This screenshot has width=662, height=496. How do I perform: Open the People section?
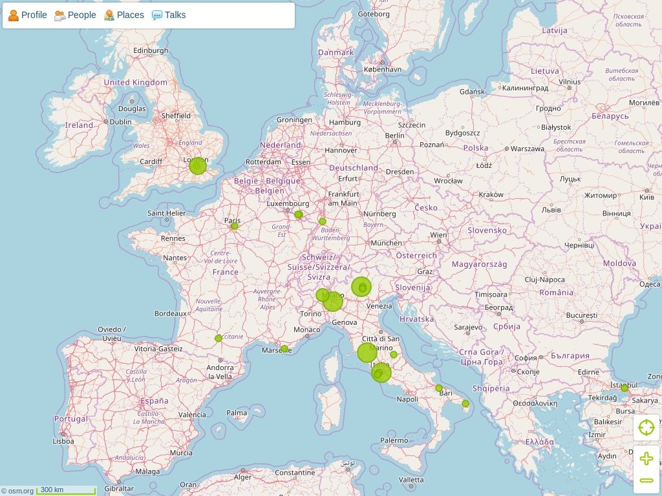click(x=75, y=15)
